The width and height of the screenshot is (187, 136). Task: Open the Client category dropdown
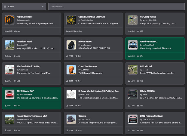pyautogui.click(x=24, y=7)
